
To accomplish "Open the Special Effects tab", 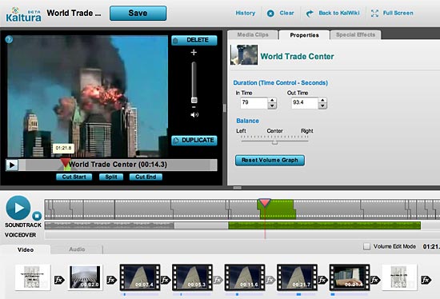I will [x=355, y=35].
